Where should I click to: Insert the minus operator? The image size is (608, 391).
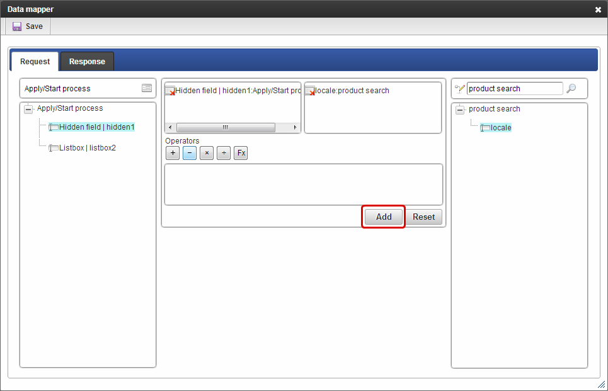click(190, 153)
